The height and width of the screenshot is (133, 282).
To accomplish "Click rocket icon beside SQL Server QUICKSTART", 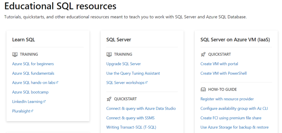I will click(x=109, y=99).
